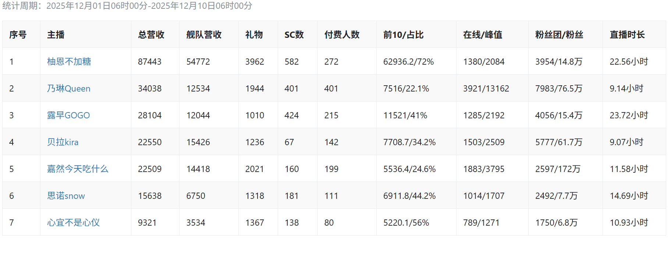Click the 主播 column header
This screenshot has height=258, width=671.
tap(56, 35)
